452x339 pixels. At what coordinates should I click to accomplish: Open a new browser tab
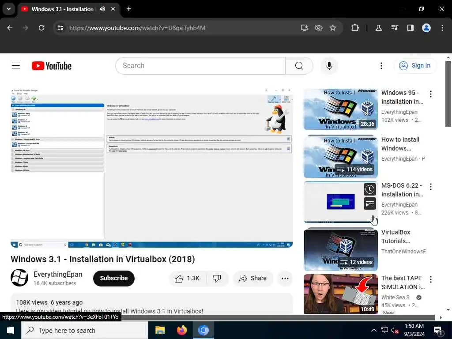(129, 9)
